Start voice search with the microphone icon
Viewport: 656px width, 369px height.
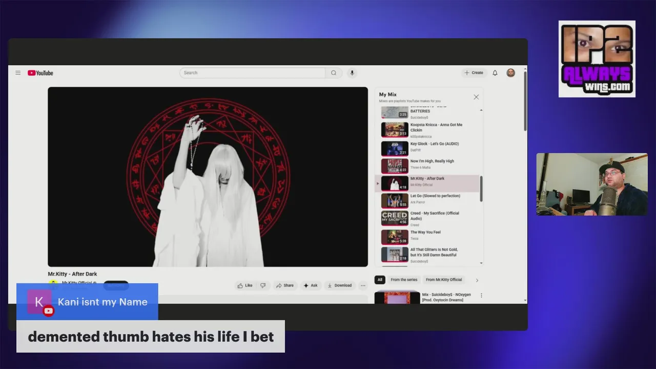pyautogui.click(x=352, y=73)
